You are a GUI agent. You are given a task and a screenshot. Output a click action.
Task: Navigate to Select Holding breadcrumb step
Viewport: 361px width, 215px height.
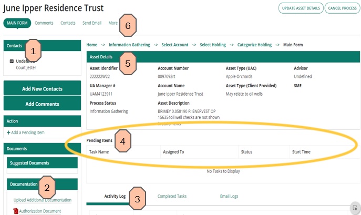[x=213, y=45]
